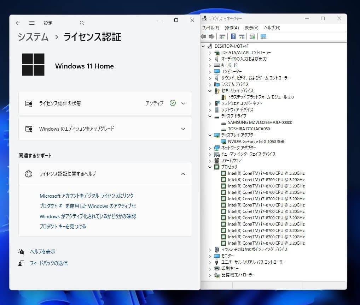This screenshot has height=305, width=360.
Task: Click the Help icon in Device Manager toolbar
Action: 233,36
